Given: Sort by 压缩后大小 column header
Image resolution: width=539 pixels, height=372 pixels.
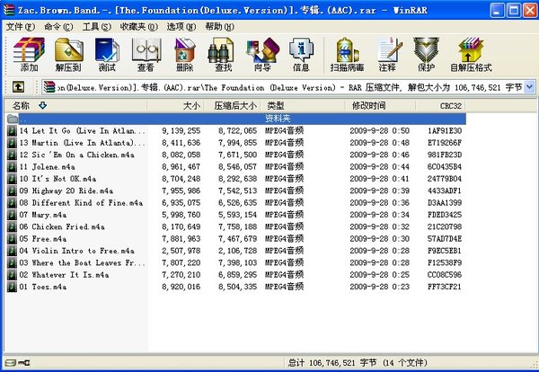Looking at the screenshot, I should (233, 105).
